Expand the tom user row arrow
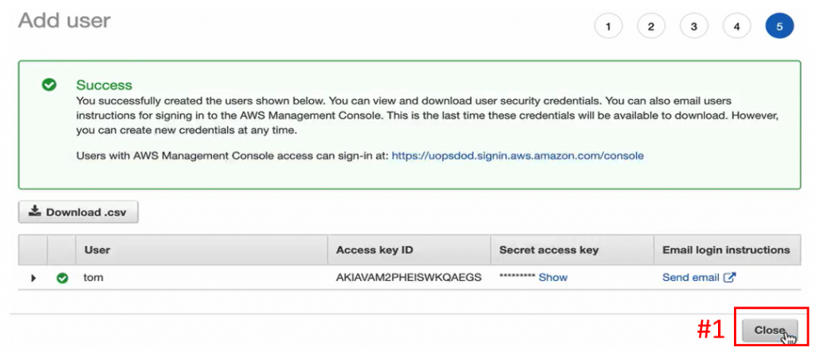The width and height of the screenshot is (816, 363). (33, 278)
